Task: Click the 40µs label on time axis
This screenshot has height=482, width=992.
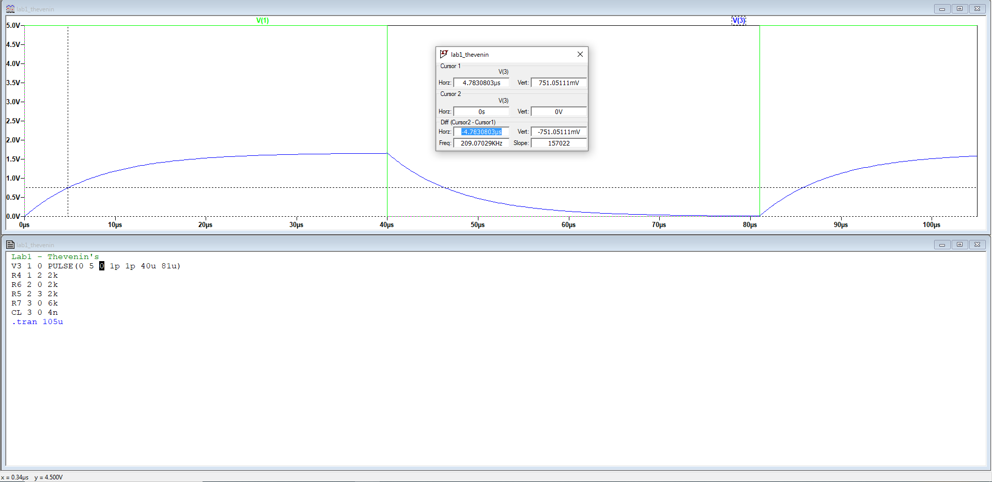Action: (386, 224)
